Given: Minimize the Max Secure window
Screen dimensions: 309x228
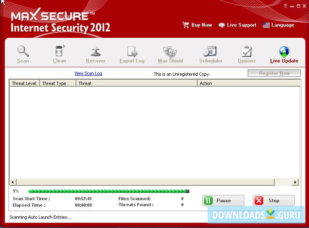Looking at the screenshot, I should pyautogui.click(x=292, y=6).
